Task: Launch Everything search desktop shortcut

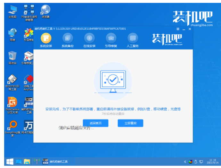Action: pos(13,127)
